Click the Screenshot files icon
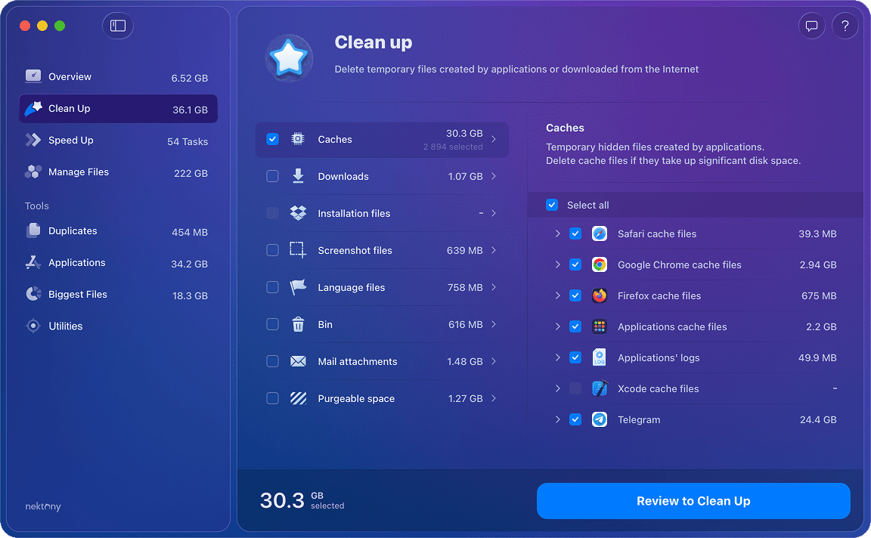This screenshot has width=871, height=538. tap(296, 250)
